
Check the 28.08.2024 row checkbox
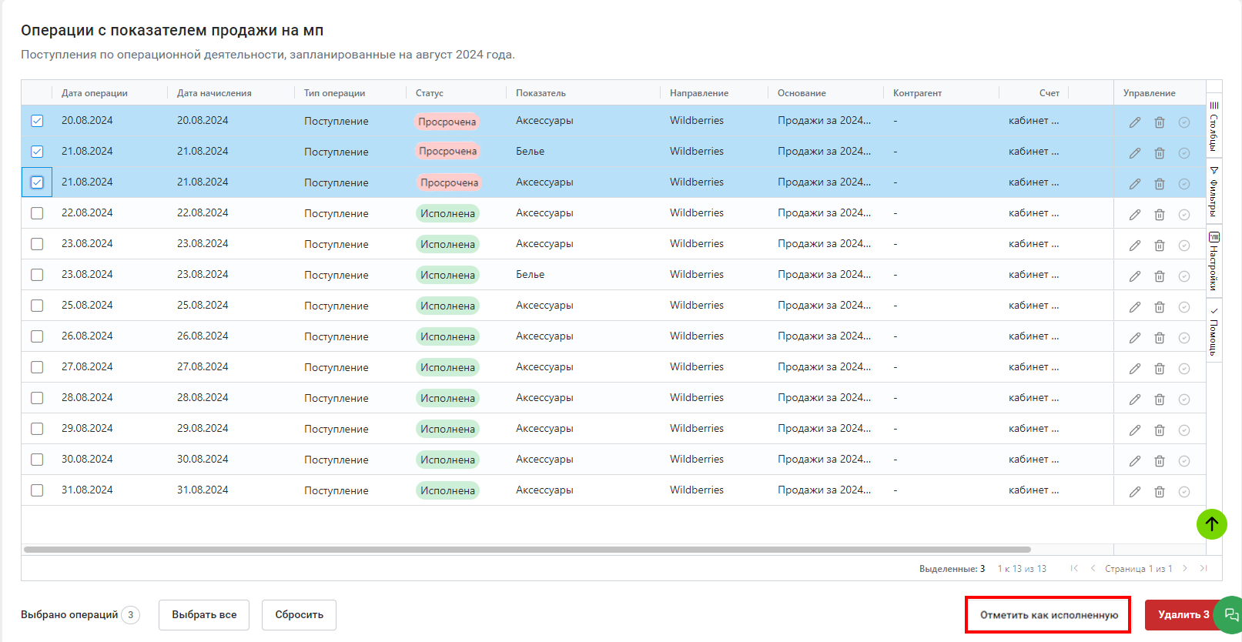[37, 398]
